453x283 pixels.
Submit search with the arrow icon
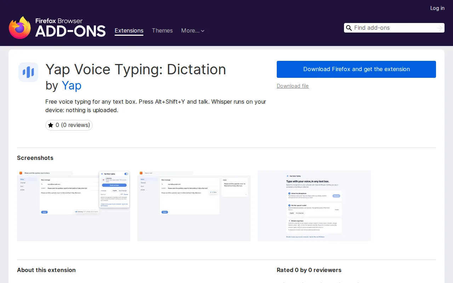[x=440, y=28]
